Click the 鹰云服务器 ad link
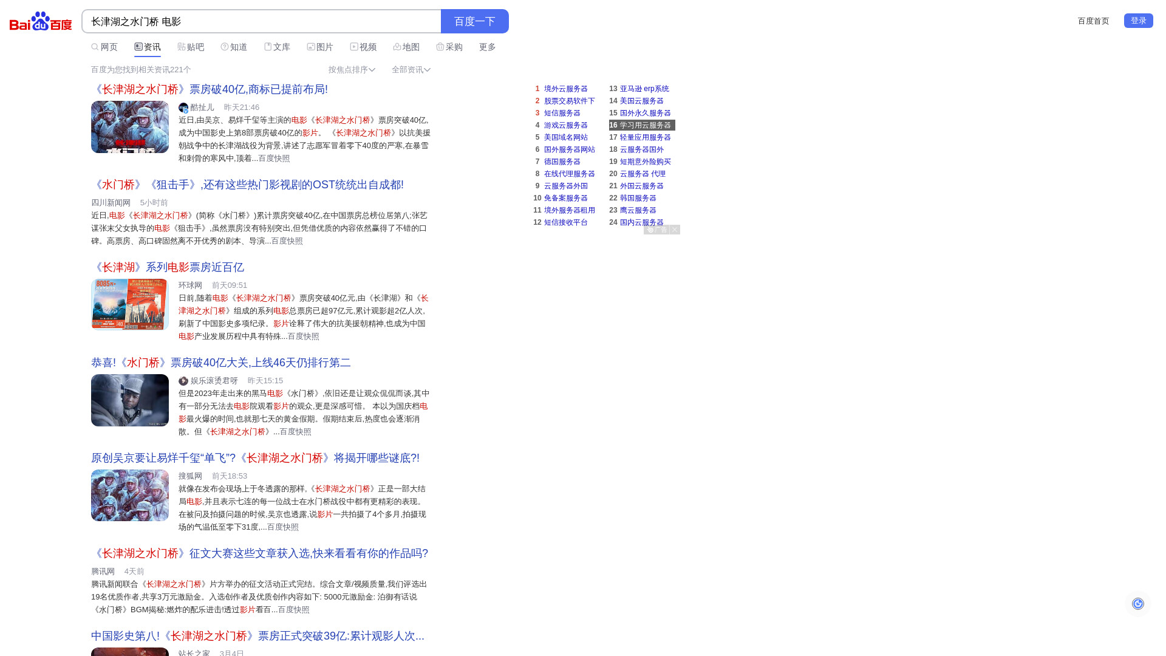 638,210
